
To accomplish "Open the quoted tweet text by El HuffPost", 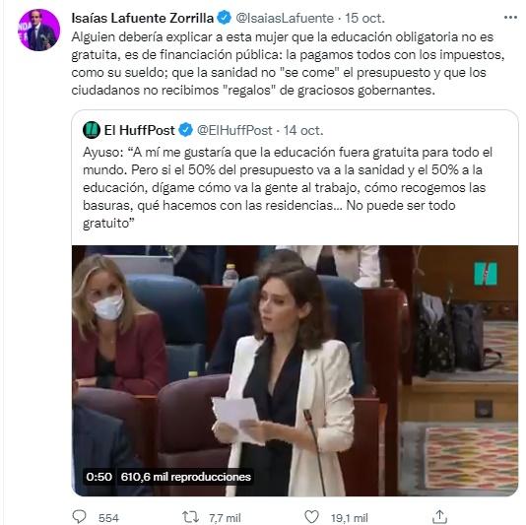I will point(288,187).
